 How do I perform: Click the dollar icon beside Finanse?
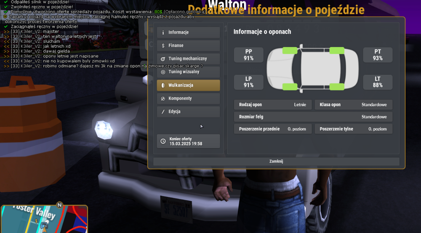163,45
